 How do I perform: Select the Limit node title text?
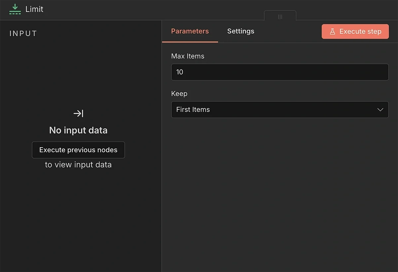pyautogui.click(x=34, y=9)
